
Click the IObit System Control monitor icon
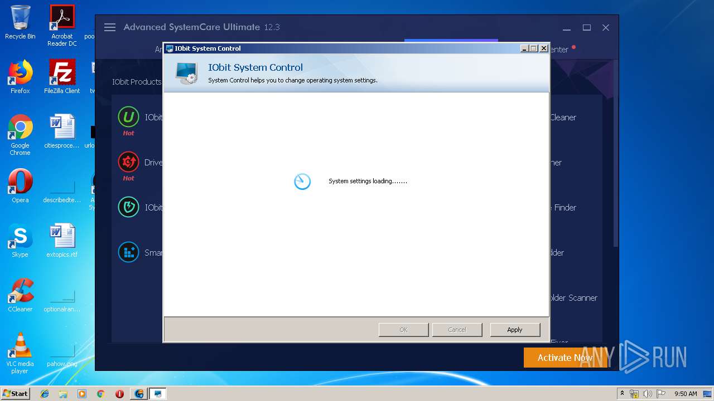pos(186,73)
